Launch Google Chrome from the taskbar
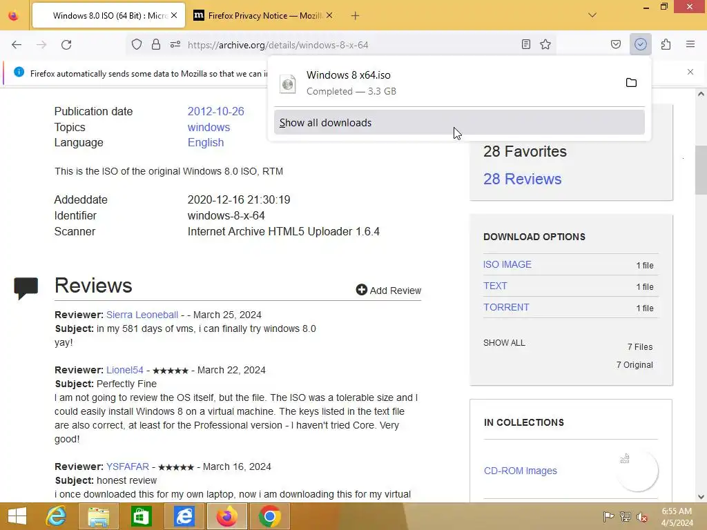The height and width of the screenshot is (530, 707). tap(270, 516)
